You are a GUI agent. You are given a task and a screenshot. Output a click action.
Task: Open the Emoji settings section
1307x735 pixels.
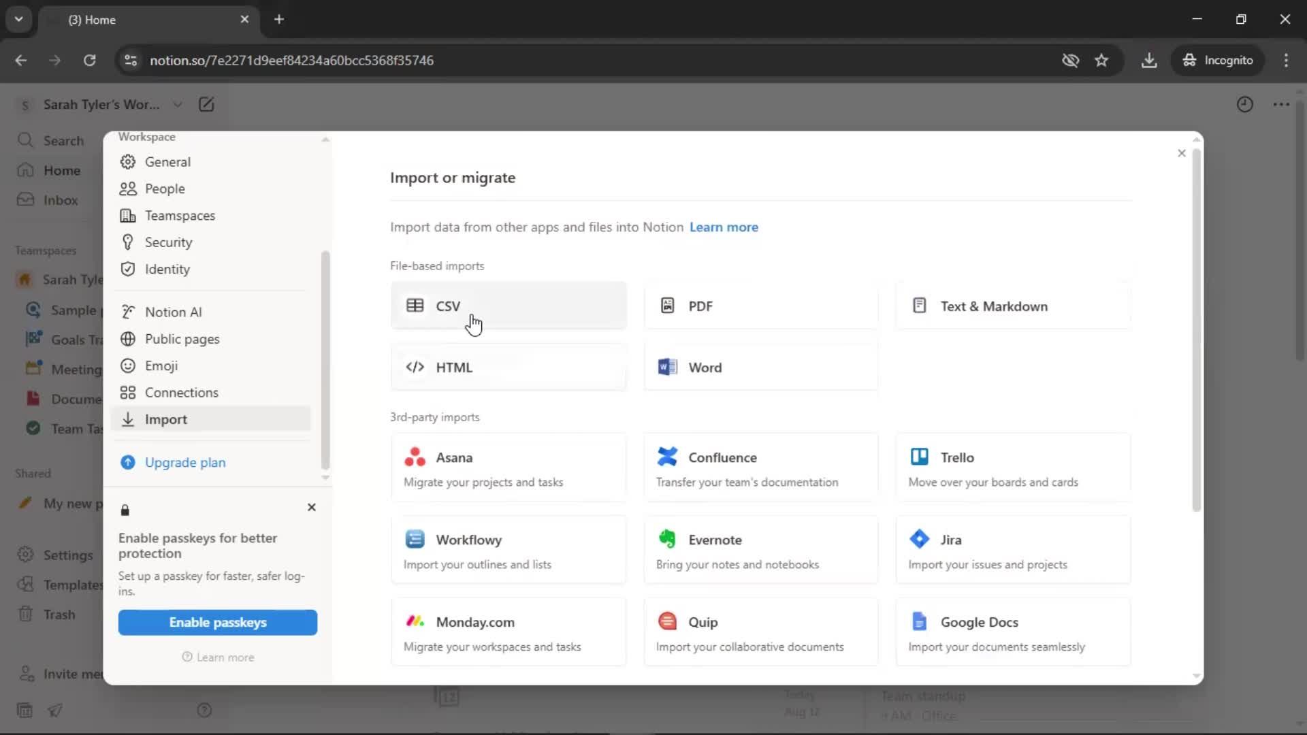click(x=210, y=365)
